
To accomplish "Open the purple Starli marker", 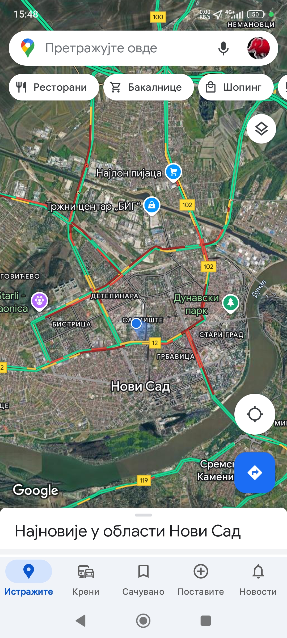I will click(39, 301).
